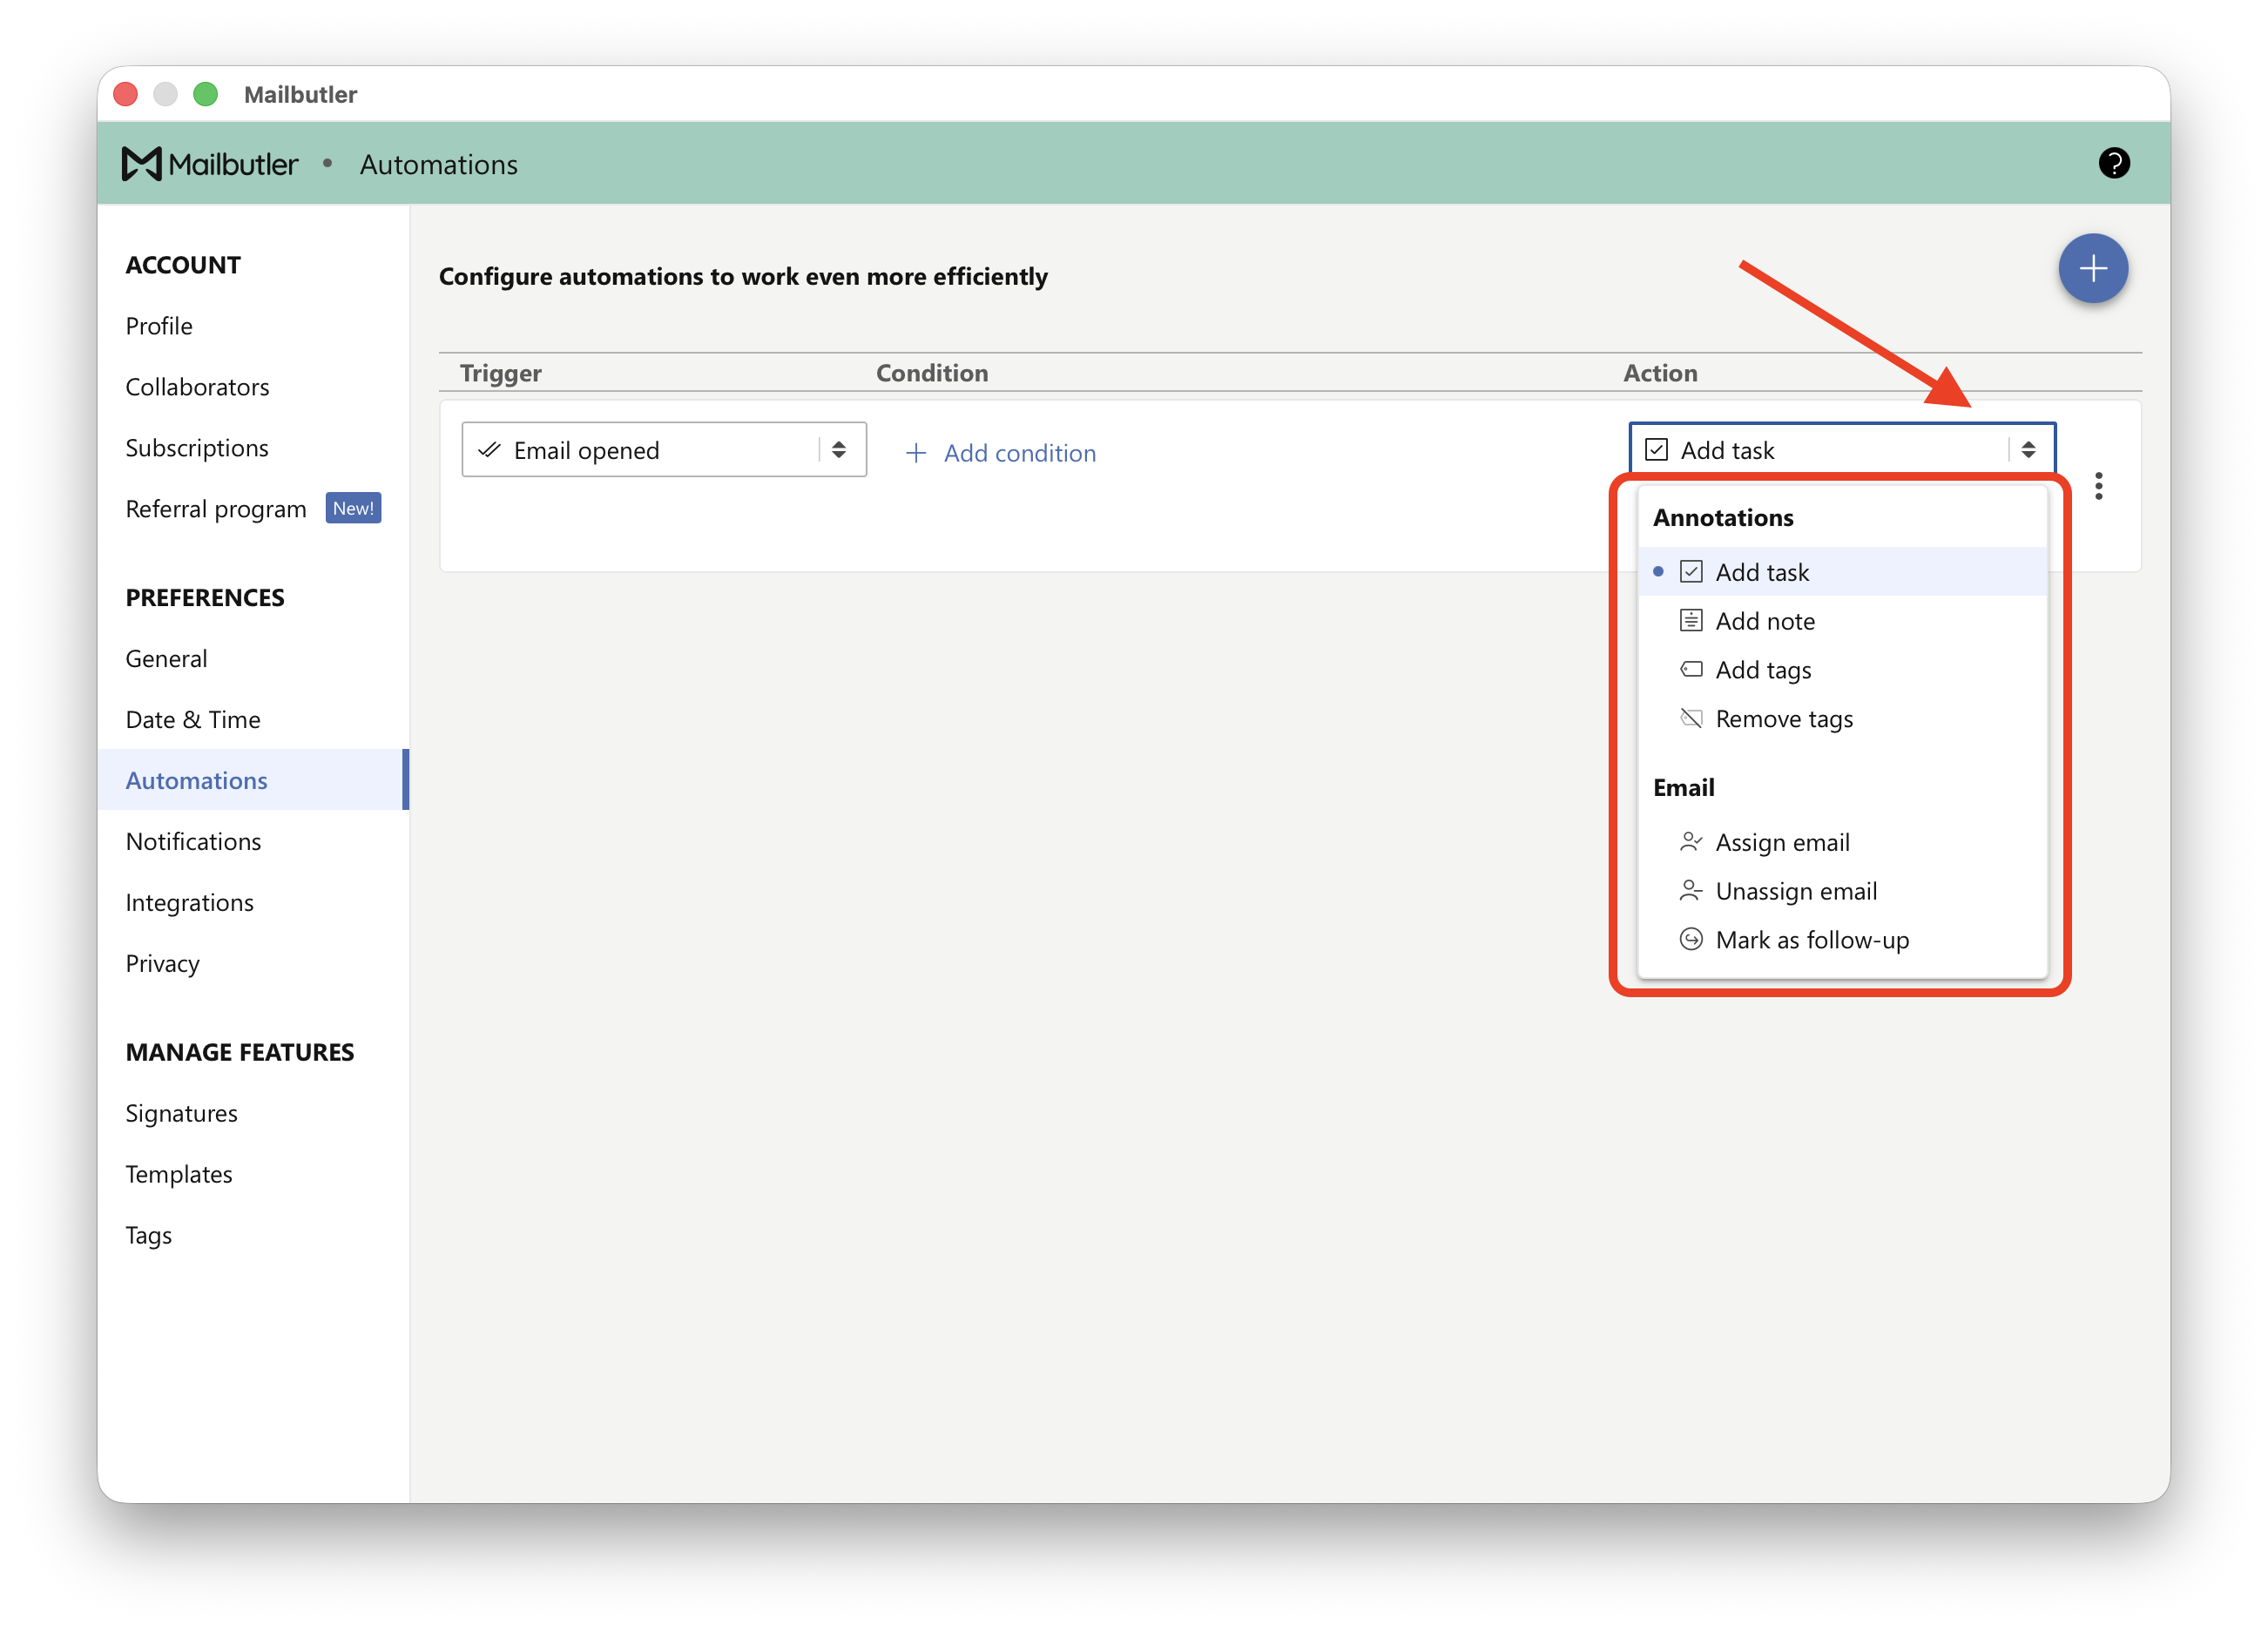Click the plus icon beside Add condition
This screenshot has width=2268, height=1632.
(915, 453)
